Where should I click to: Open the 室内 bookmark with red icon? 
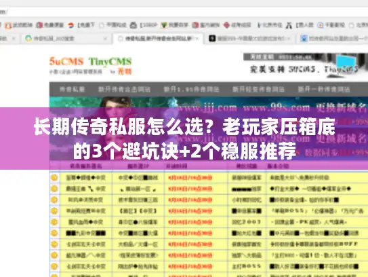coord(206,25)
